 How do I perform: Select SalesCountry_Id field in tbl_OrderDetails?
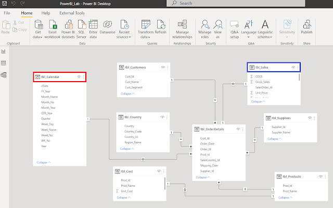[x=210, y=160]
